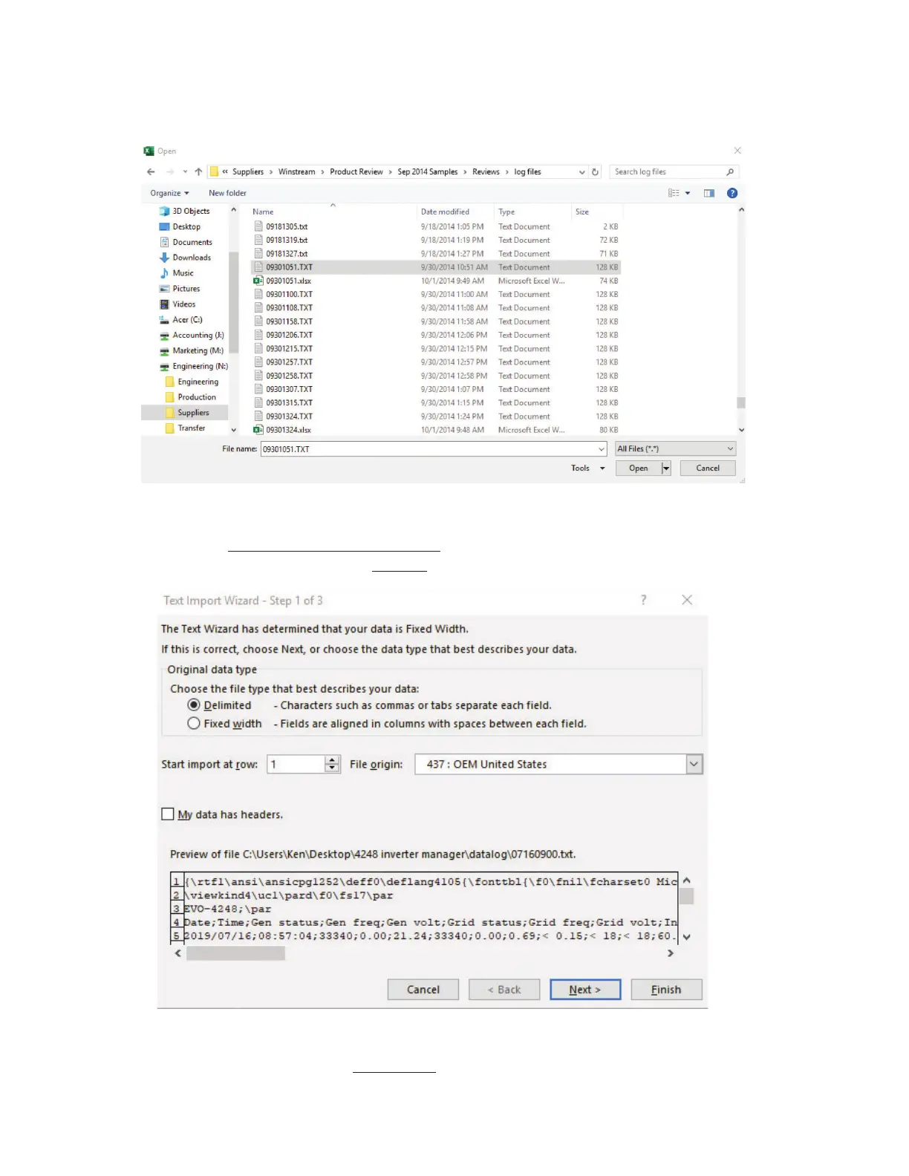Screen dimensions: 909x1176
Task: Open the Organize dropdown menu
Action: (x=169, y=193)
